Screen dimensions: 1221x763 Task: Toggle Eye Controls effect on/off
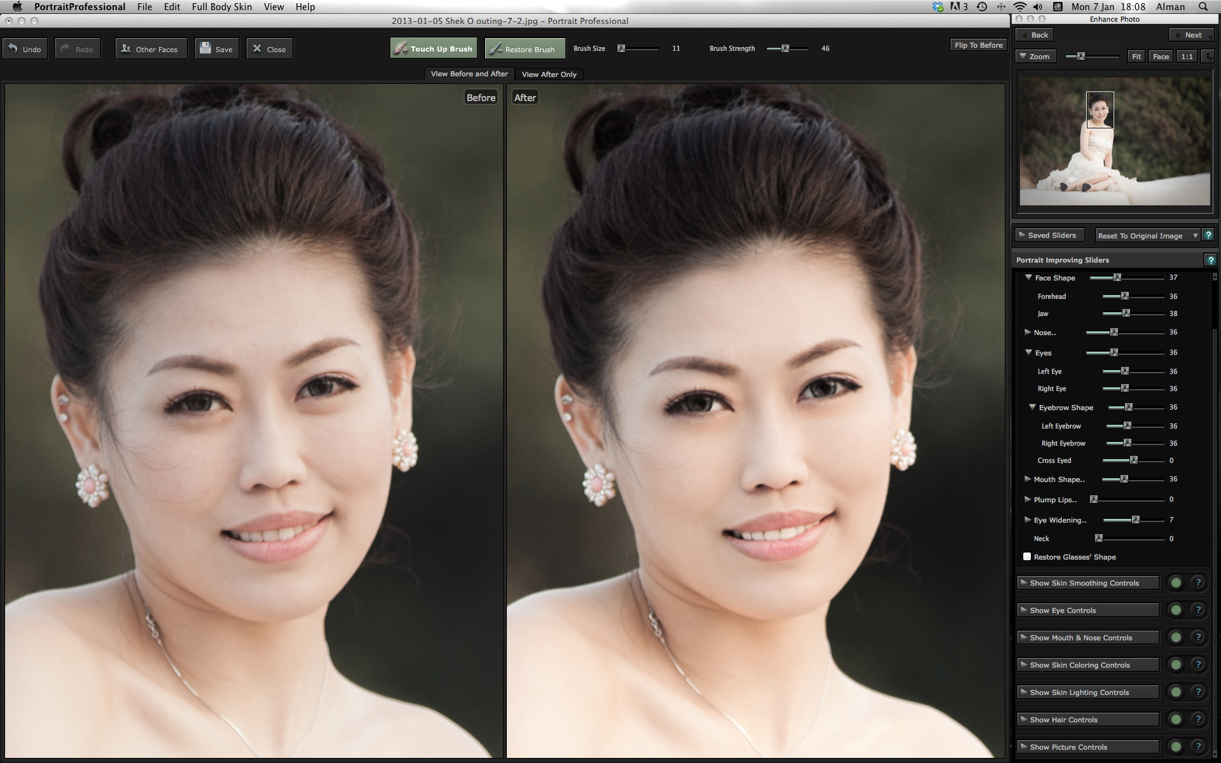[1176, 610]
